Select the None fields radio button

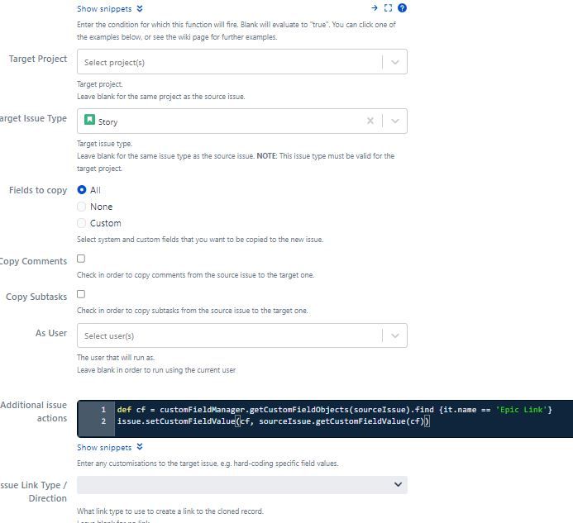click(82, 207)
